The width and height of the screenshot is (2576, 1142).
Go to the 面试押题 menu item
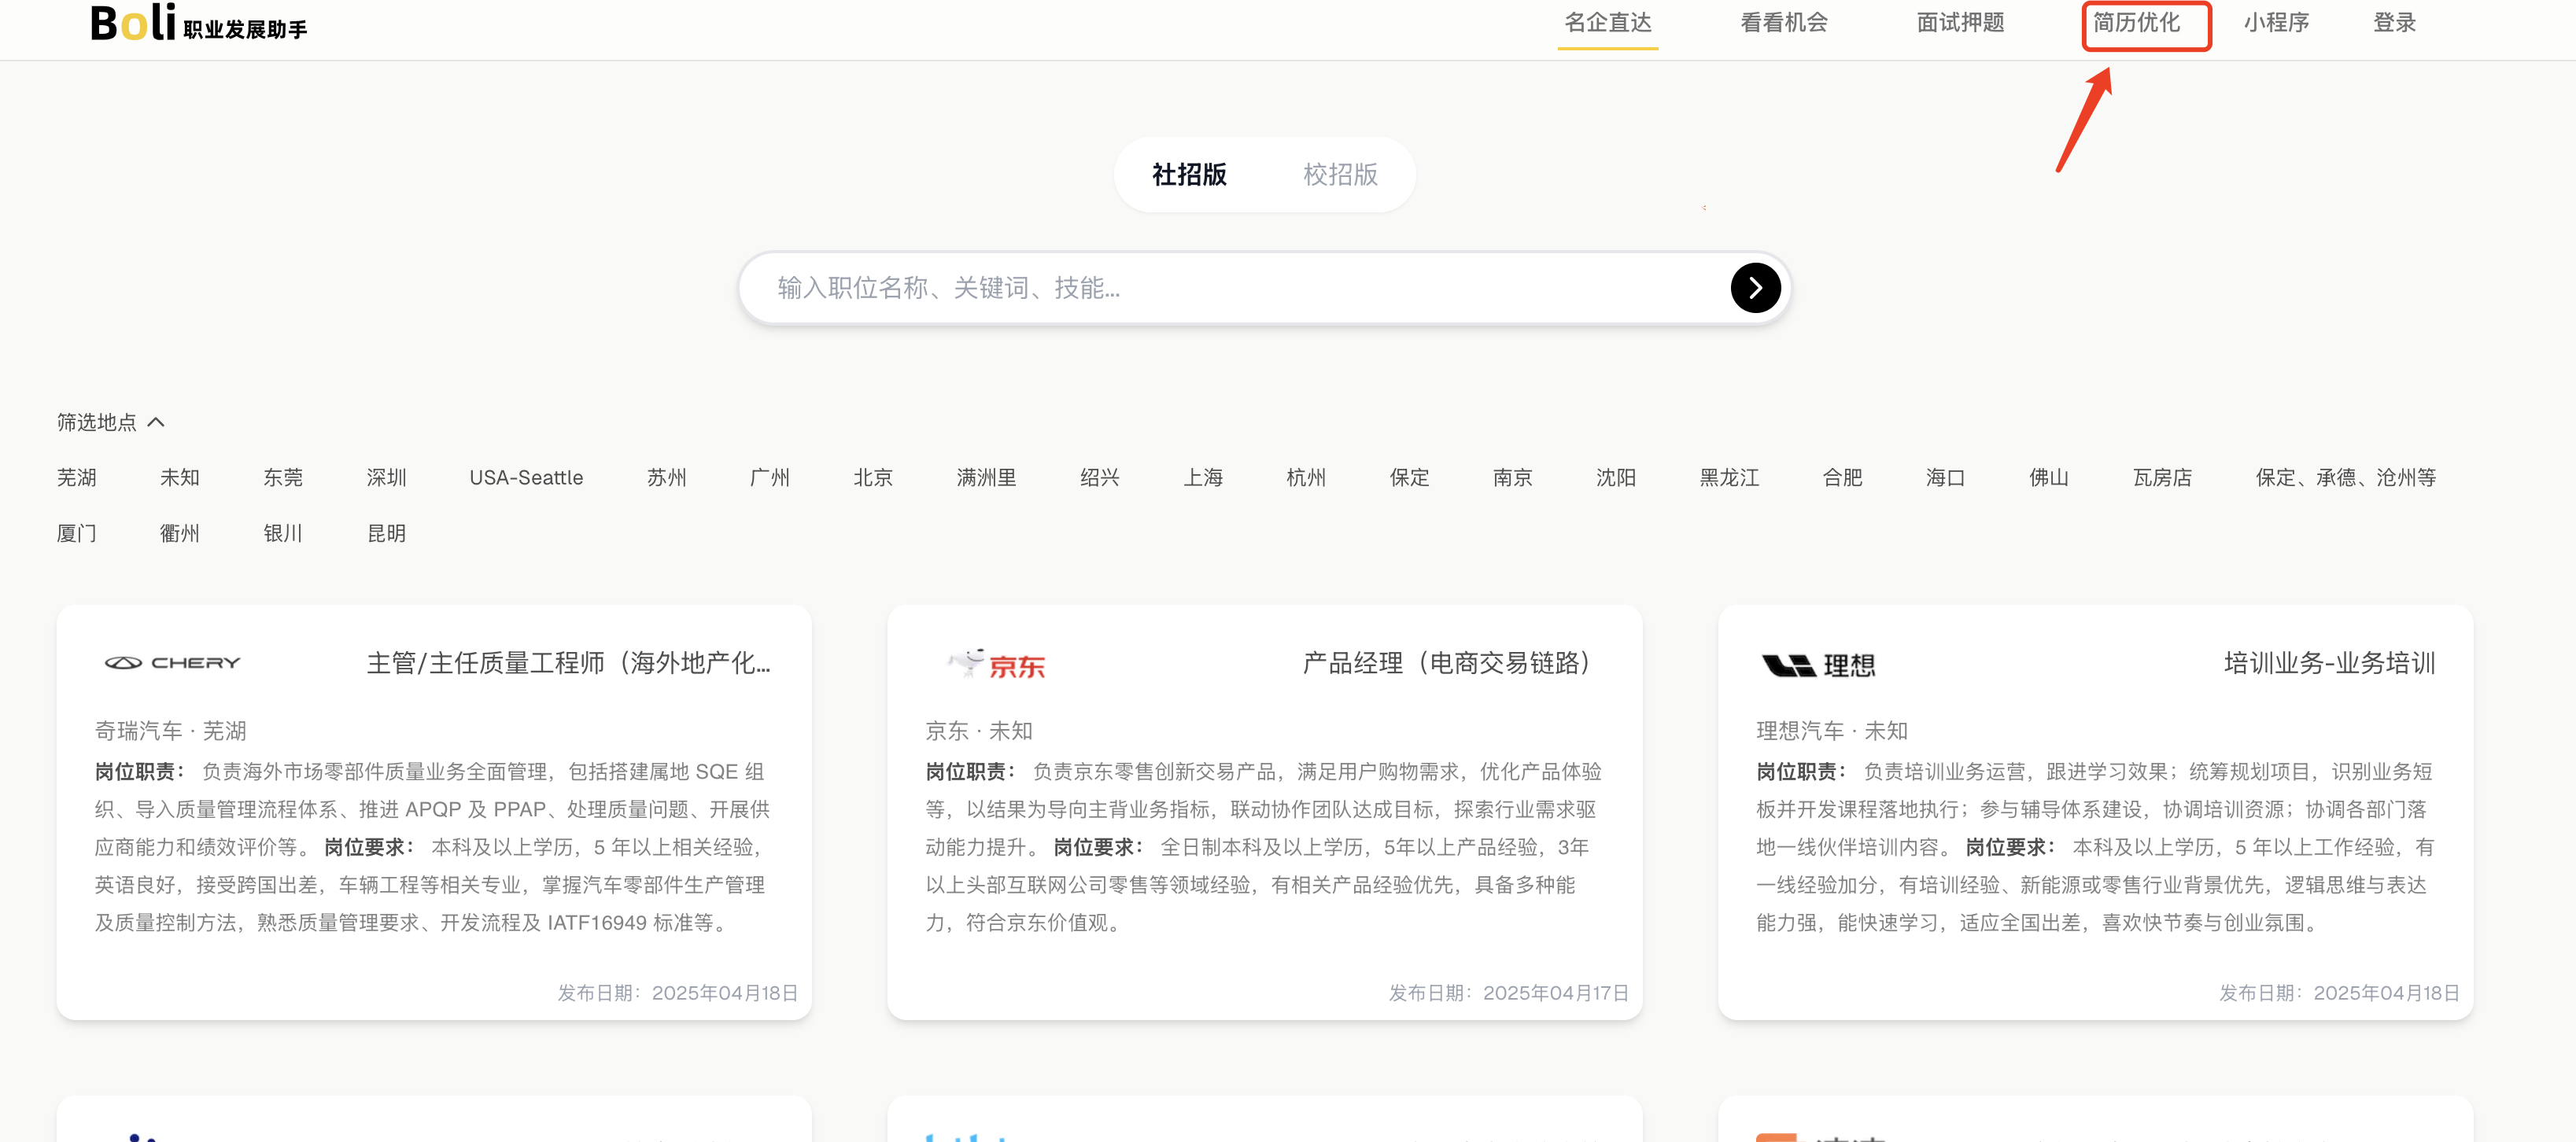[x=1959, y=23]
